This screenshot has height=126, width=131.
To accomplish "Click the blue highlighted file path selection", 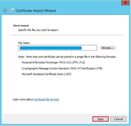I will 51,48.
